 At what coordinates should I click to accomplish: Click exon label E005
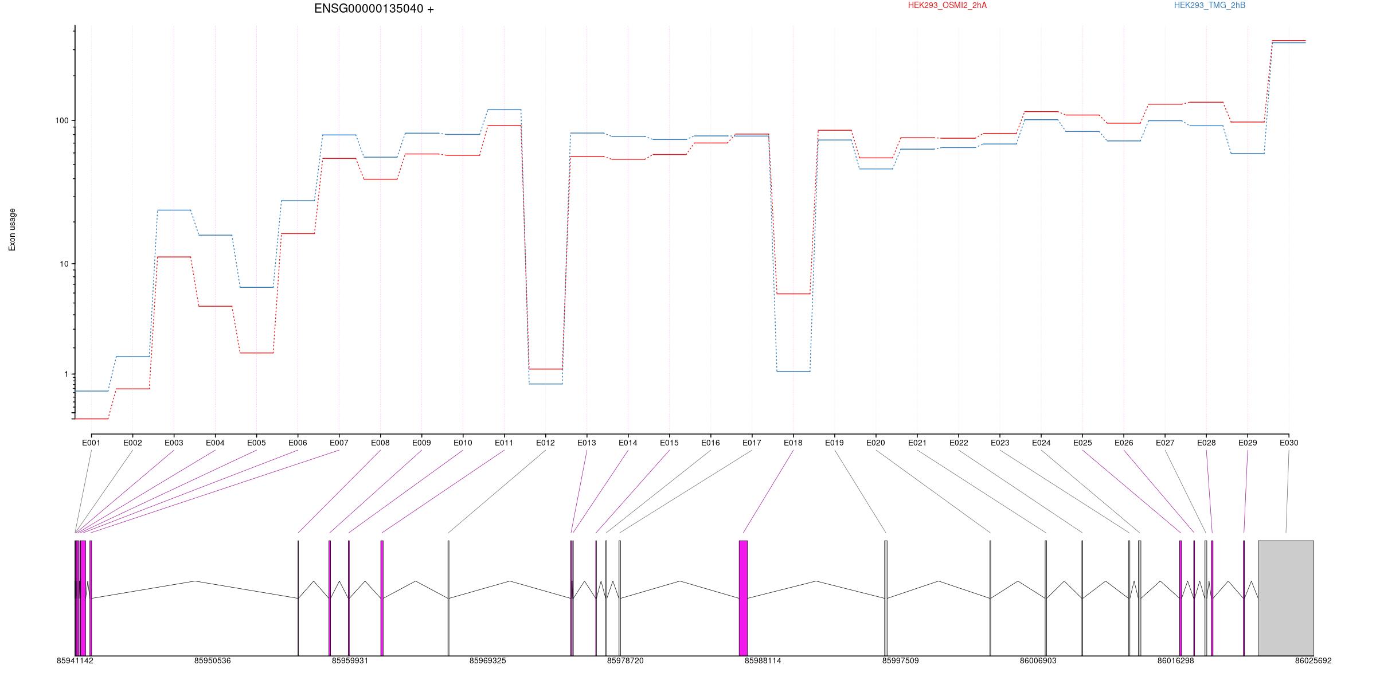[256, 443]
